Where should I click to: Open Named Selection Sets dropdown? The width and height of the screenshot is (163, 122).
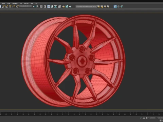click(x=25, y=6)
